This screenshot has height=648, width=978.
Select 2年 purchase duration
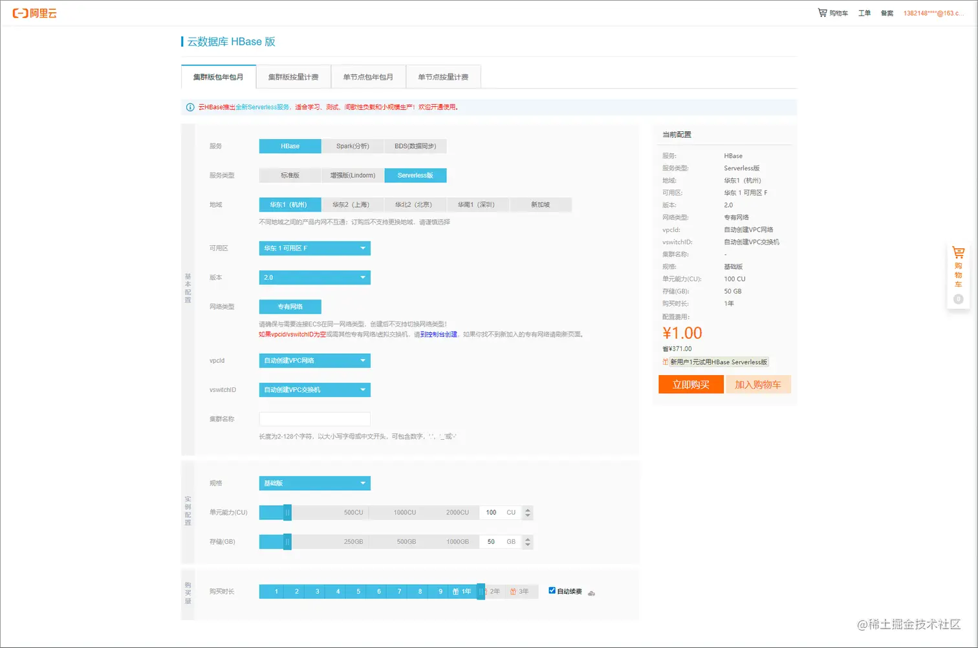495,592
